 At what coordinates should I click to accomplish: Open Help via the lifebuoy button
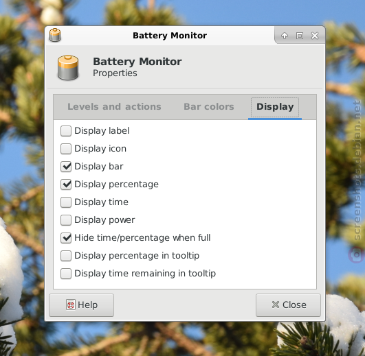[x=82, y=305]
